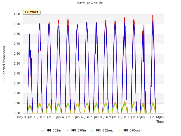Viewport: 181px width, 136px height.
Task: Click the 0.60 y-axis tick value
Action: (17, 54)
